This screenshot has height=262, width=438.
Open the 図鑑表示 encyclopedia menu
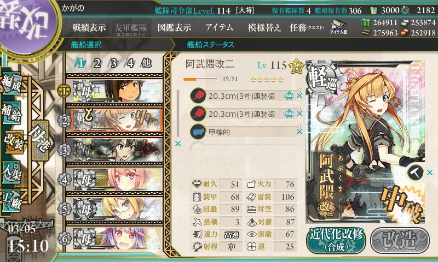point(174,27)
